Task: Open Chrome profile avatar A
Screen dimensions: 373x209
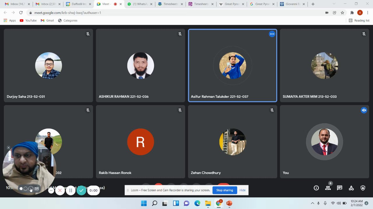Action: (x=360, y=13)
